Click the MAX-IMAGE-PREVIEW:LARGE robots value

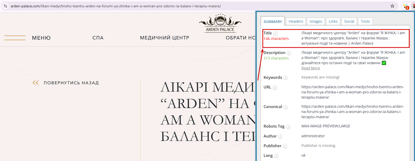[x=326, y=126]
